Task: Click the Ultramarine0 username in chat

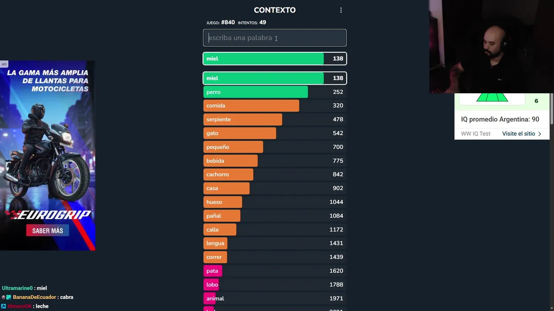Action: click(17, 288)
